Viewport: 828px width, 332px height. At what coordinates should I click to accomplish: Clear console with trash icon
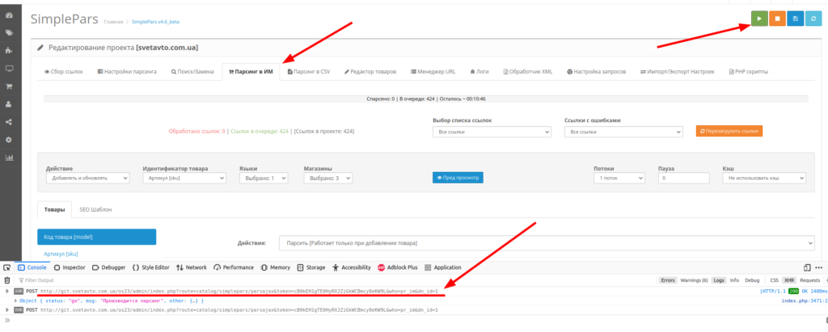click(6, 280)
